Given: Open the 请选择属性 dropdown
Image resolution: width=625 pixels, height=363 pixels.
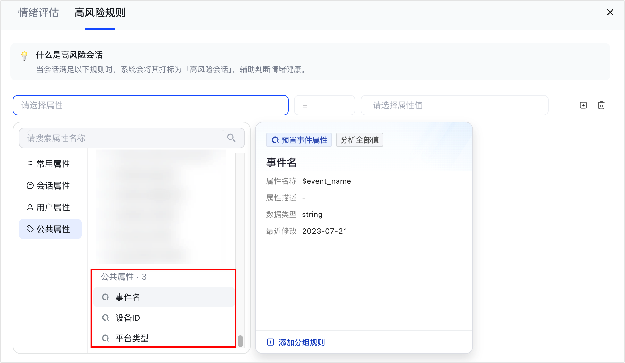Looking at the screenshot, I should 151,105.
